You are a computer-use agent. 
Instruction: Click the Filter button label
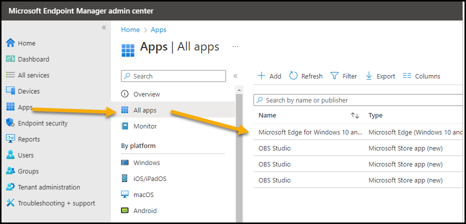click(349, 76)
